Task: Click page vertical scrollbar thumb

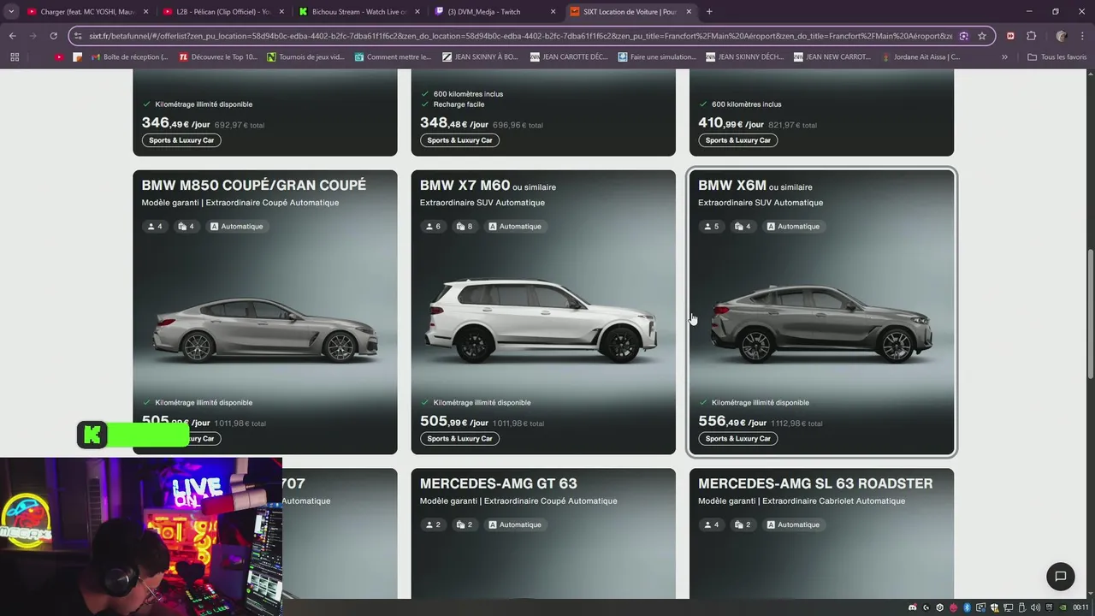Action: pos(1090,315)
